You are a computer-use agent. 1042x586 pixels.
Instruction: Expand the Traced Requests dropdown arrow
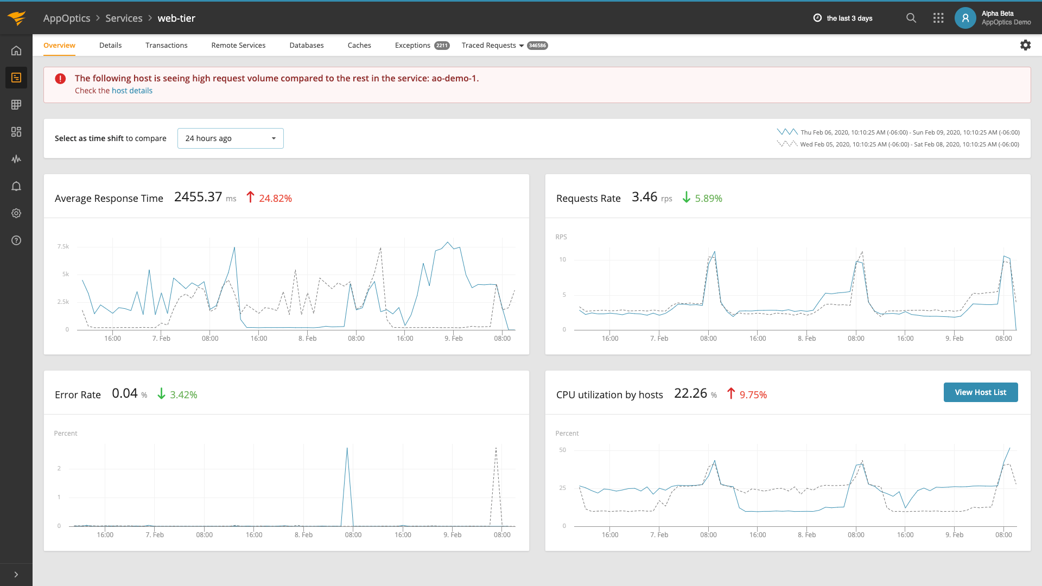[x=522, y=46]
